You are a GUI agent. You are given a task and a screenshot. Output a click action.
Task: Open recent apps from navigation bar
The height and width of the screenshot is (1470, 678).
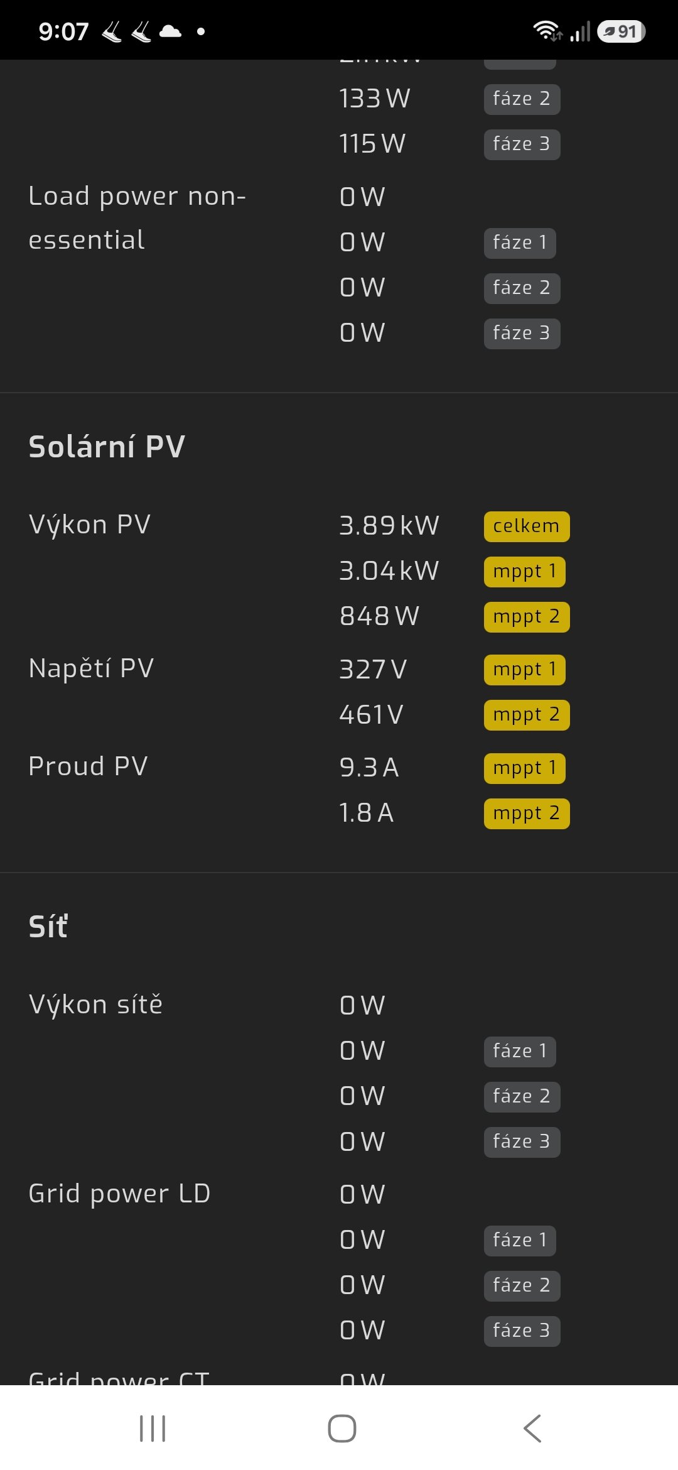(x=153, y=1429)
